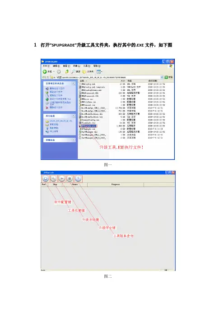Open the views dropdown in Explorer toolbar
Image resolution: width=224 pixels, height=317 pixels.
click(x=99, y=71)
